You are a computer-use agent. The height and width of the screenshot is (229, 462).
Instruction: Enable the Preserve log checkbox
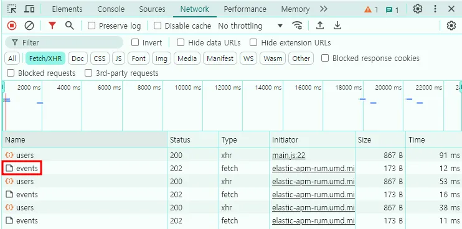(92, 26)
